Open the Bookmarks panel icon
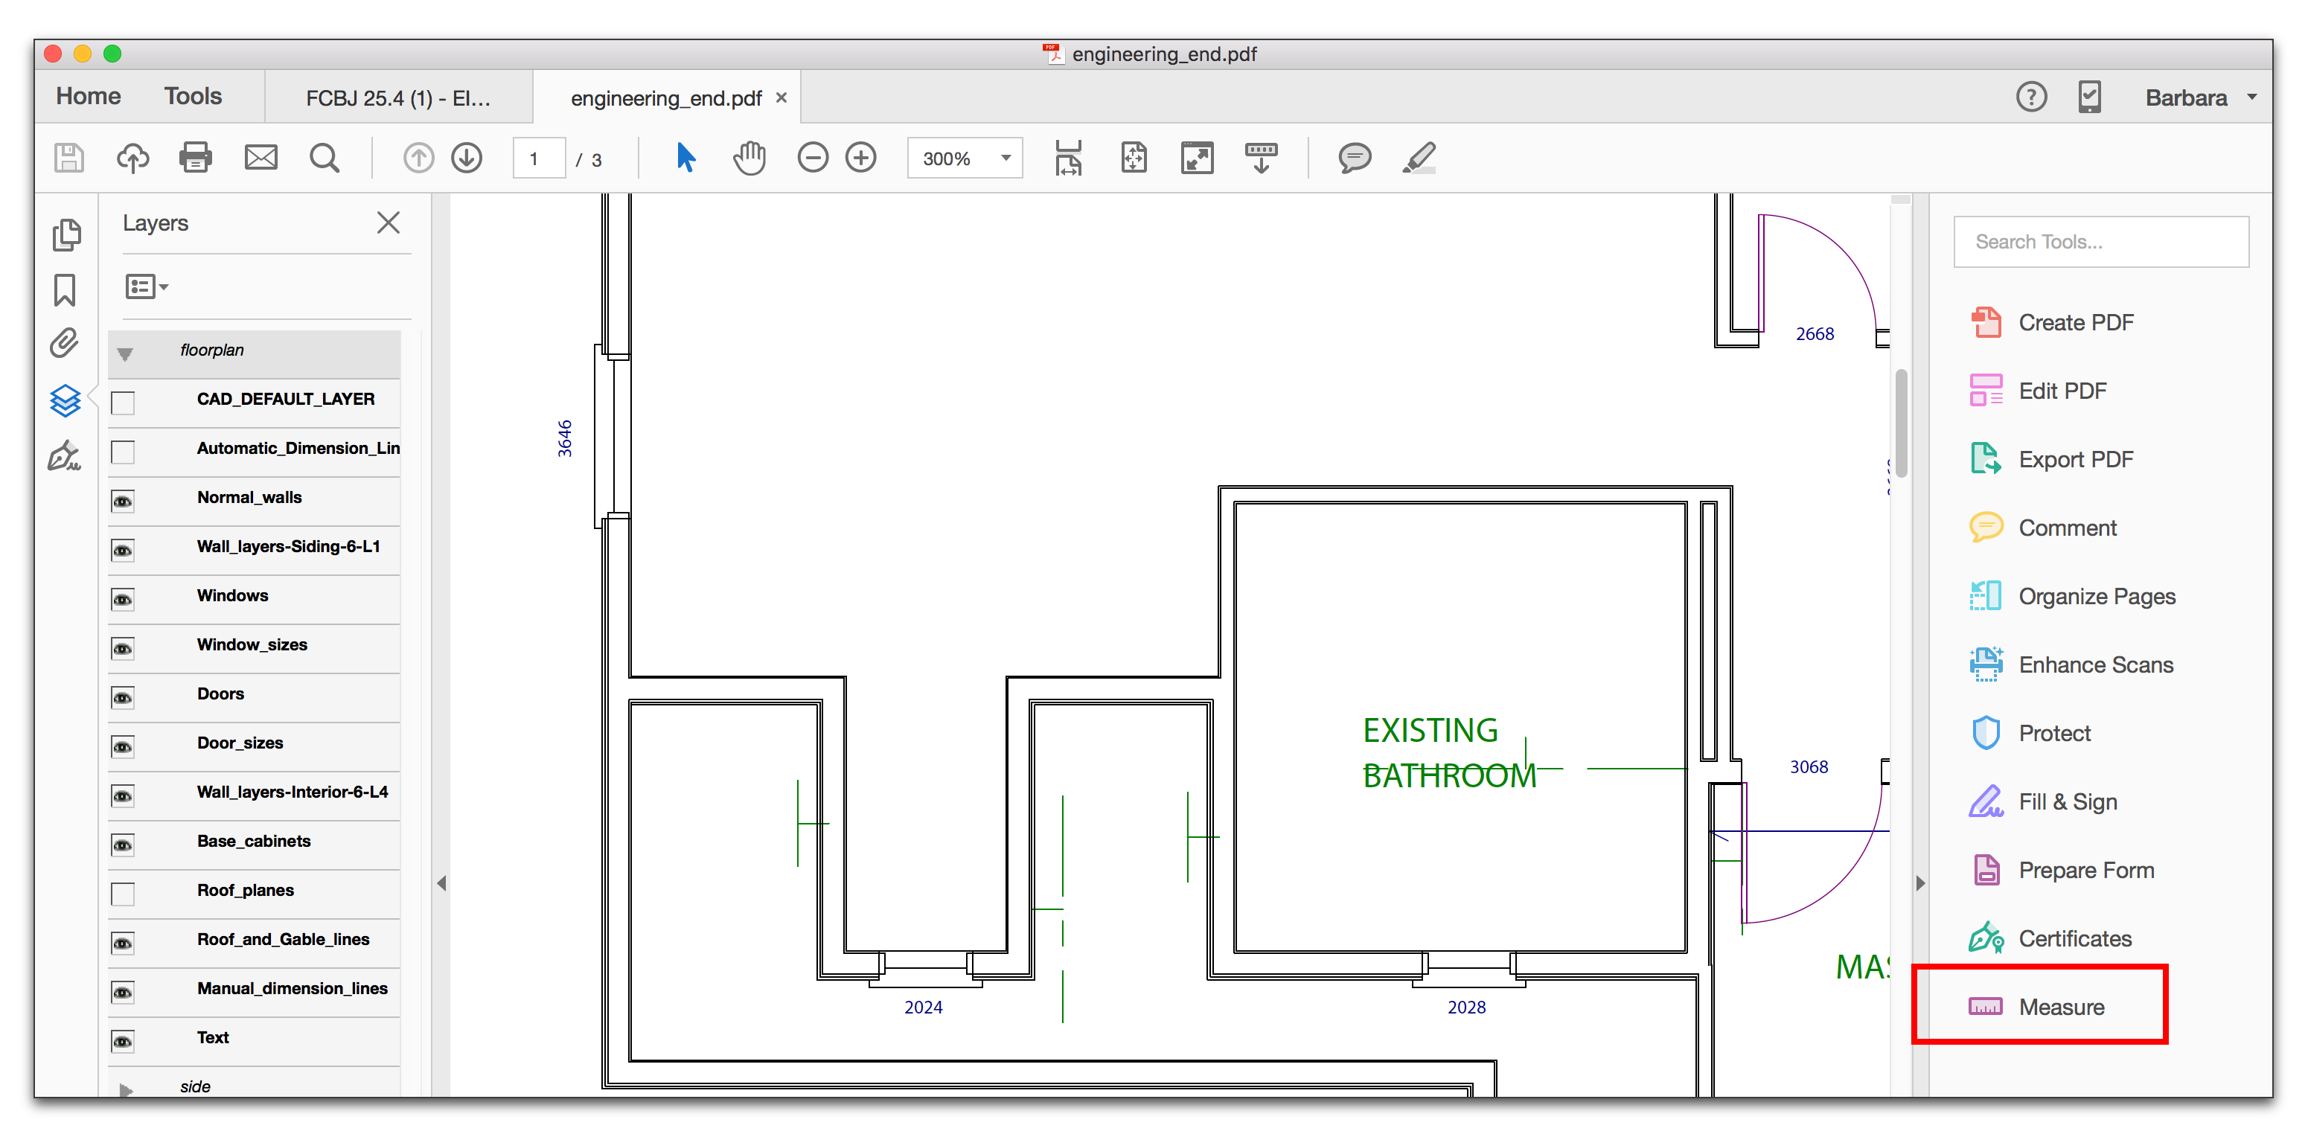The width and height of the screenshot is (2308, 1137). [x=65, y=290]
